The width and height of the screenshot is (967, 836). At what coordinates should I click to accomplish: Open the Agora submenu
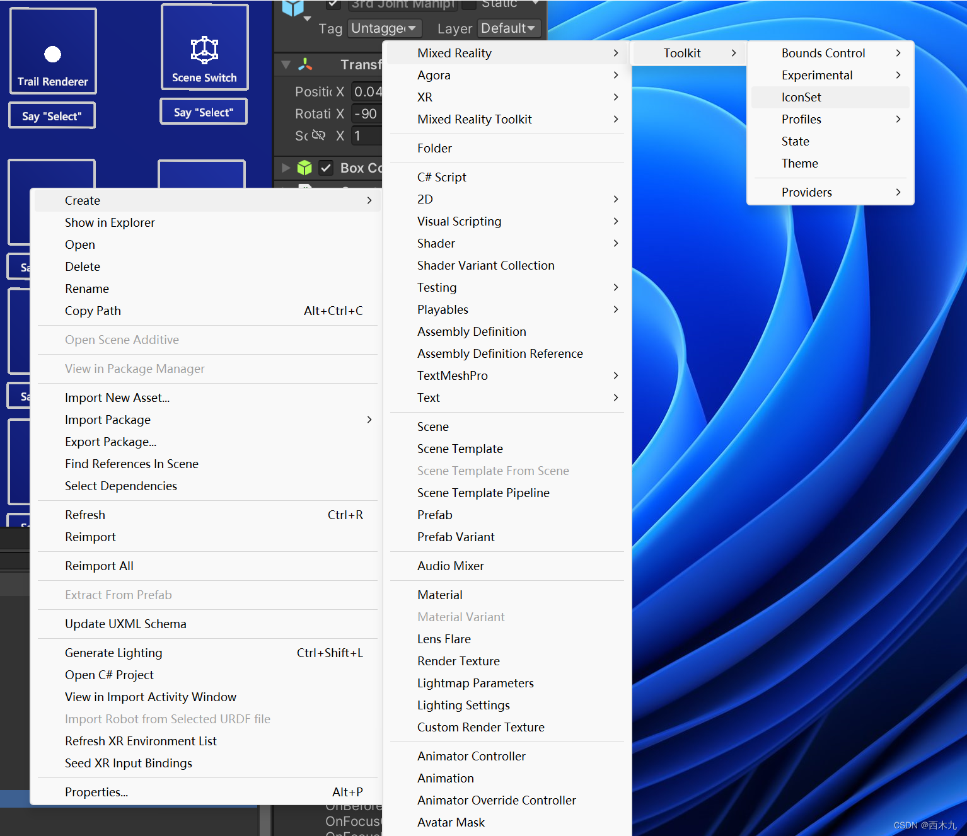507,75
